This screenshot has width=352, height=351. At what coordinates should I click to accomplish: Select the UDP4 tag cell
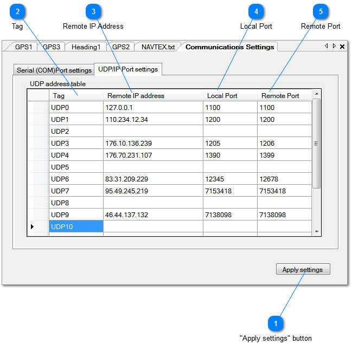pos(76,155)
